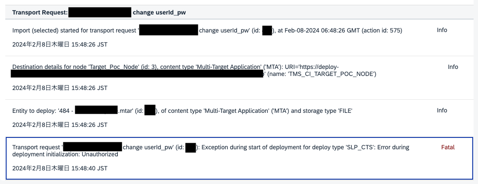Select the Transport Request header title
Image resolution: width=478 pixels, height=184 pixels.
(x=99, y=12)
